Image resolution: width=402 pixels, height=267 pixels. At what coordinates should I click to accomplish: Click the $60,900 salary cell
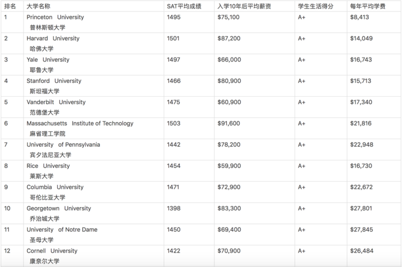[x=229, y=102]
